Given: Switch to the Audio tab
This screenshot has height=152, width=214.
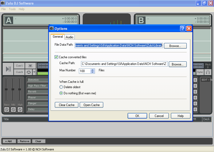Looking at the screenshot, I should [70, 37].
